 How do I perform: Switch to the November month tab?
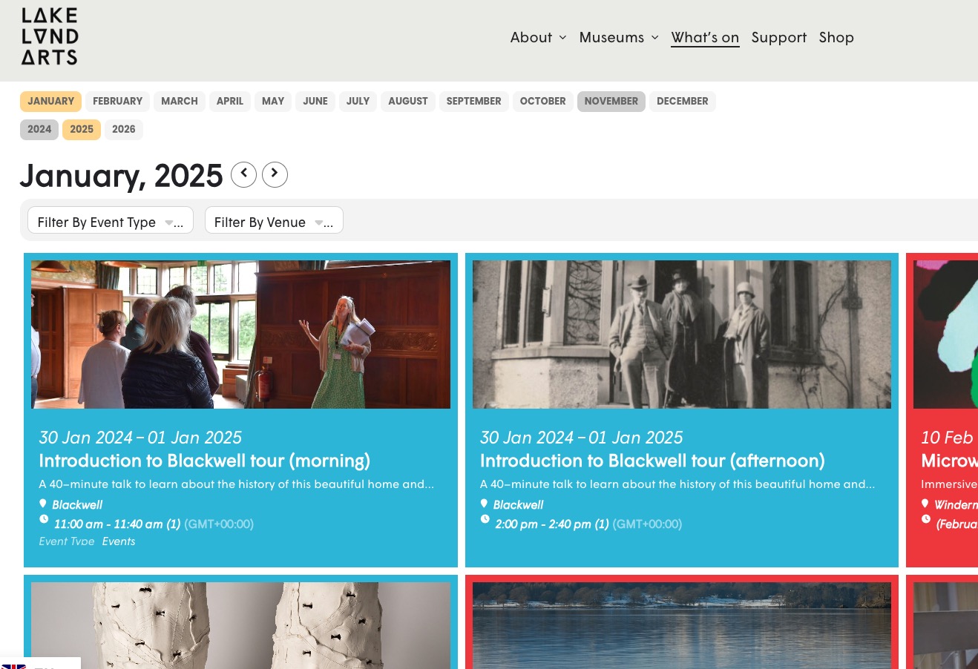(611, 102)
